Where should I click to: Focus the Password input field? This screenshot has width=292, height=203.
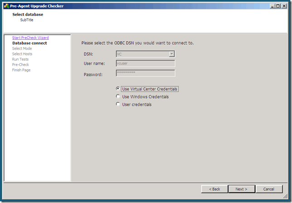point(145,73)
